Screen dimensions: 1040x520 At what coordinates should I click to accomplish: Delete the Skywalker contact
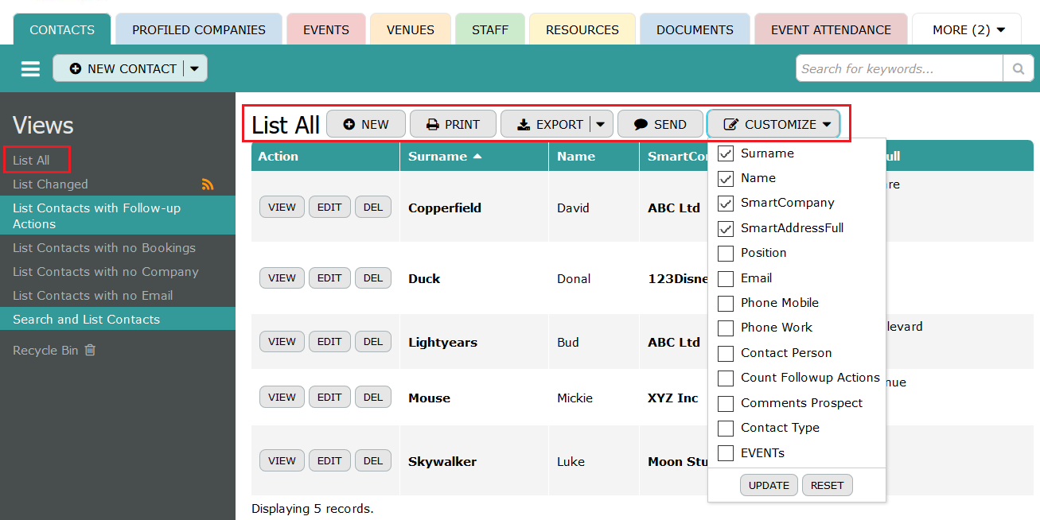point(373,461)
